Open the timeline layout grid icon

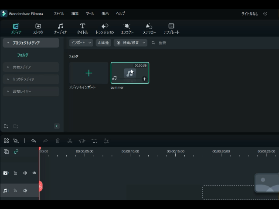pyautogui.click(x=7, y=141)
